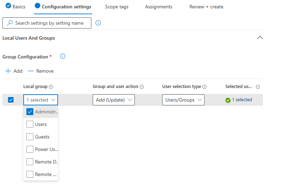Viewport: 290px width, 184px height.
Task: Click the plus Add icon
Action: 8,71
